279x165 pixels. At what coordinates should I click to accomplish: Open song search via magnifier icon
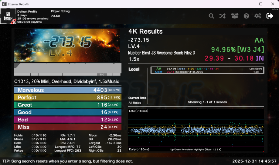click(x=211, y=16)
